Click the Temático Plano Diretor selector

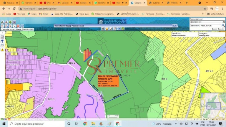[185, 34]
